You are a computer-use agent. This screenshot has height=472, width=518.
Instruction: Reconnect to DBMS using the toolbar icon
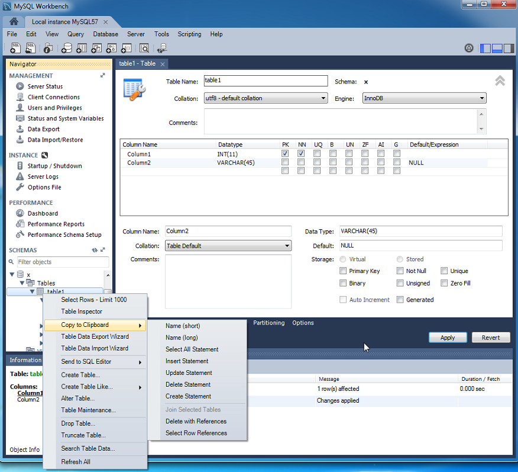[x=162, y=48]
